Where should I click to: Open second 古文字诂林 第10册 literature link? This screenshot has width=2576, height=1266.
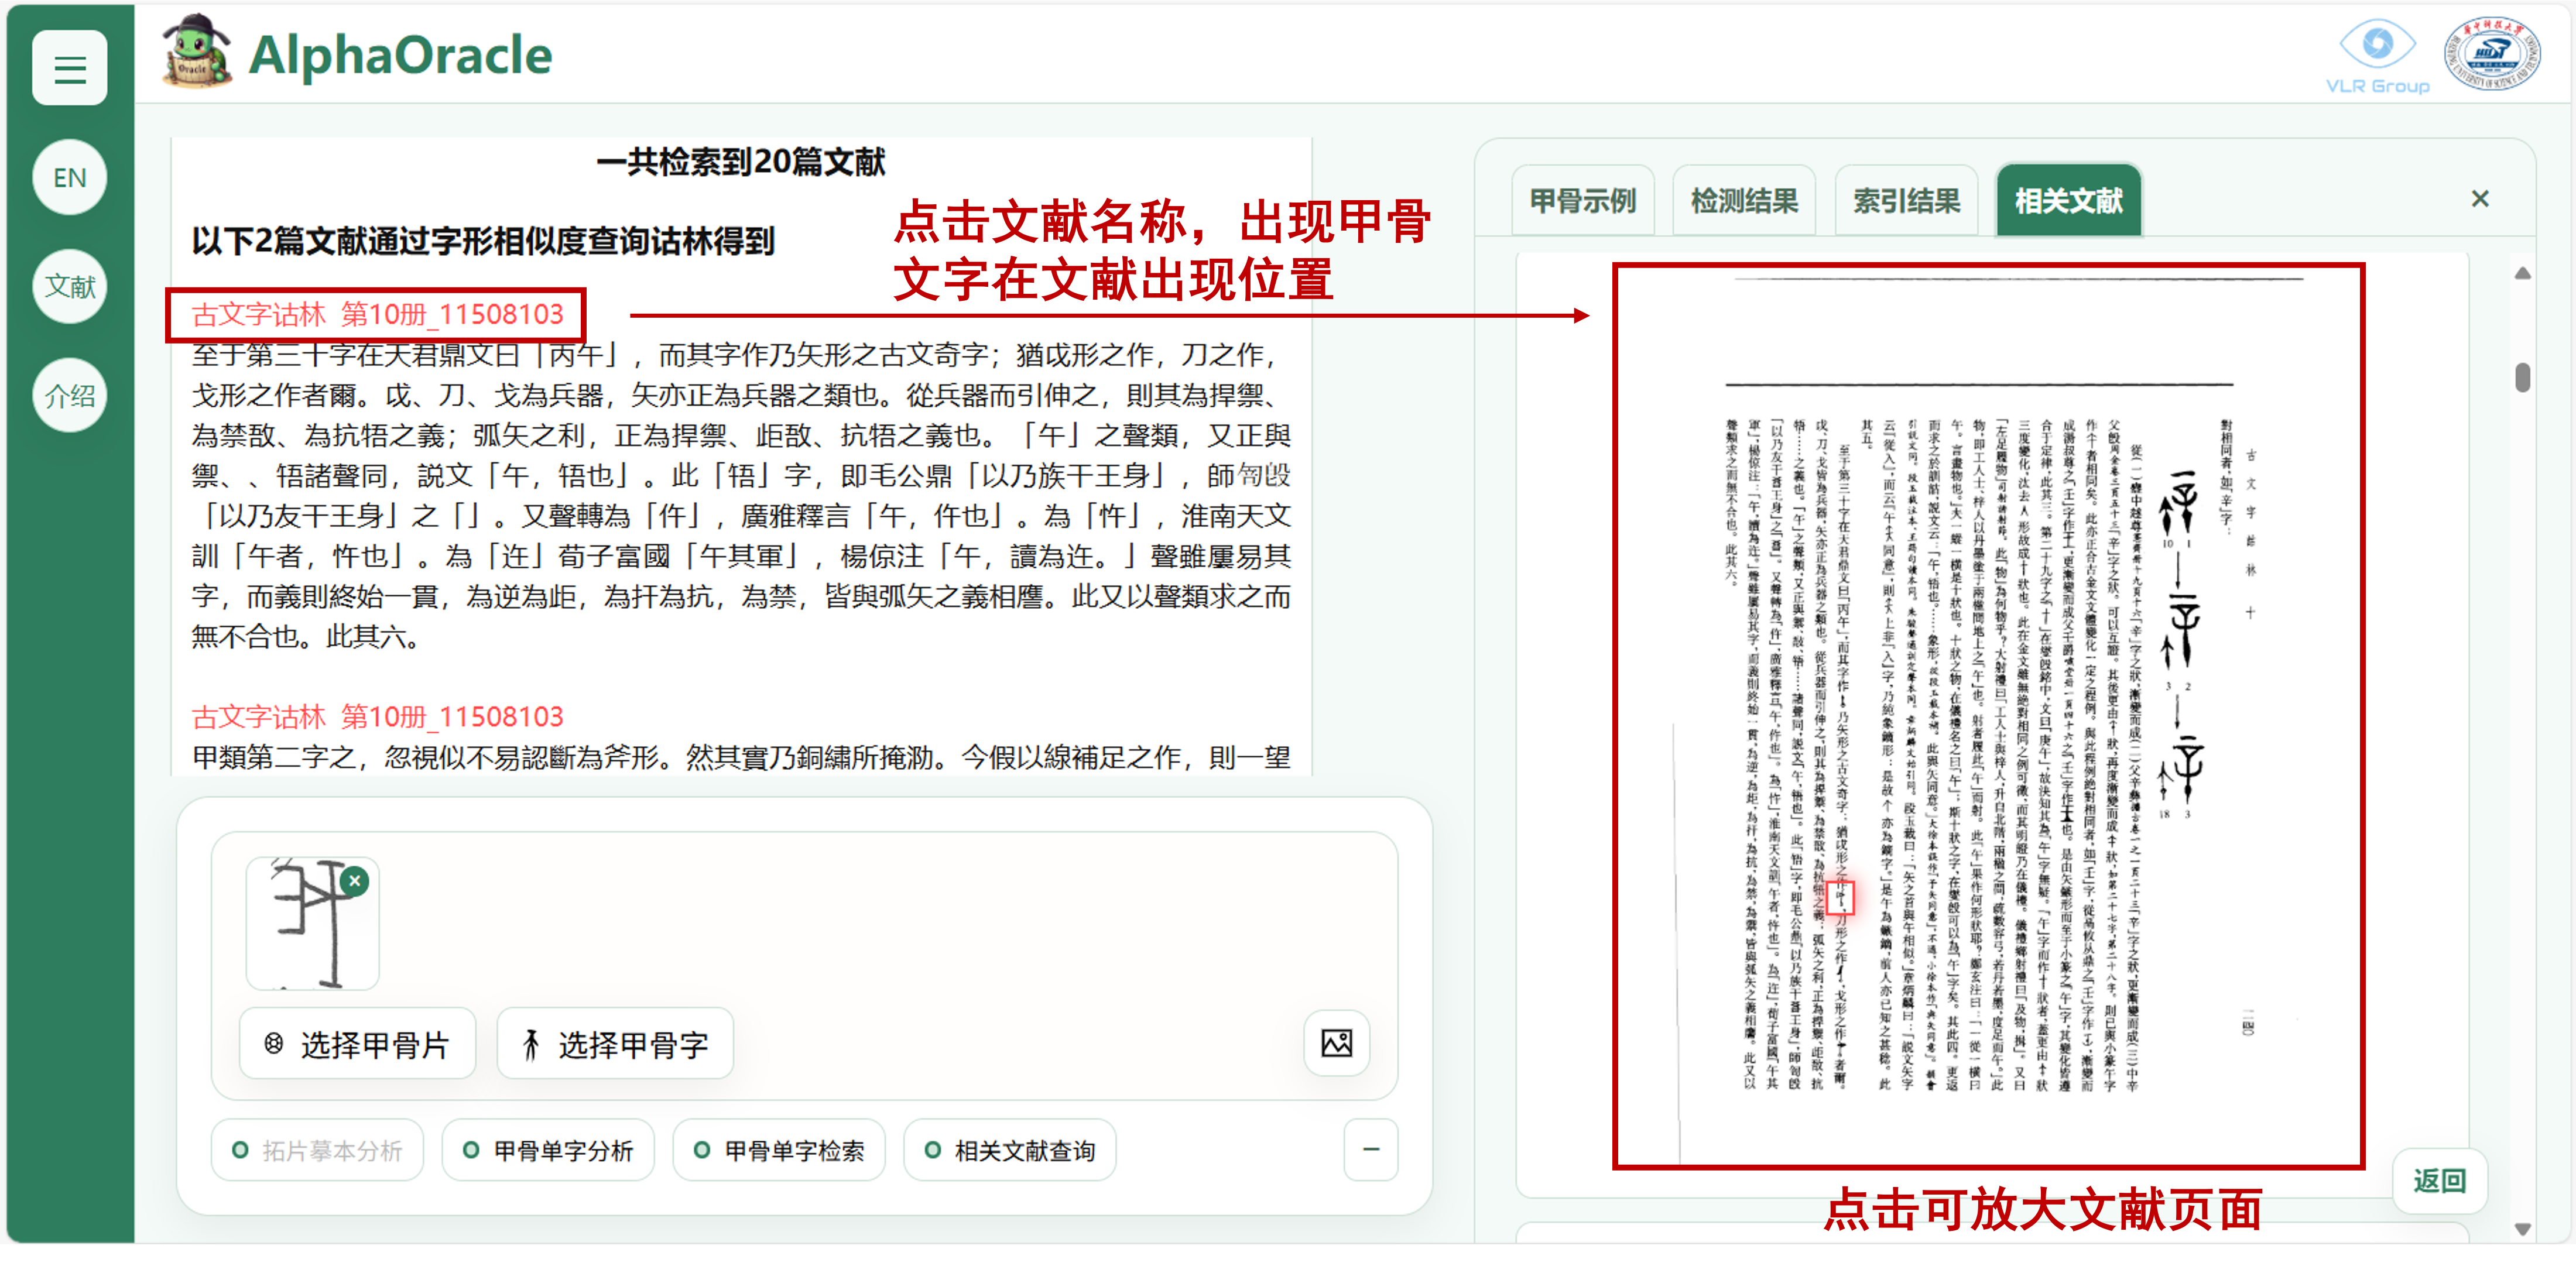point(377,716)
